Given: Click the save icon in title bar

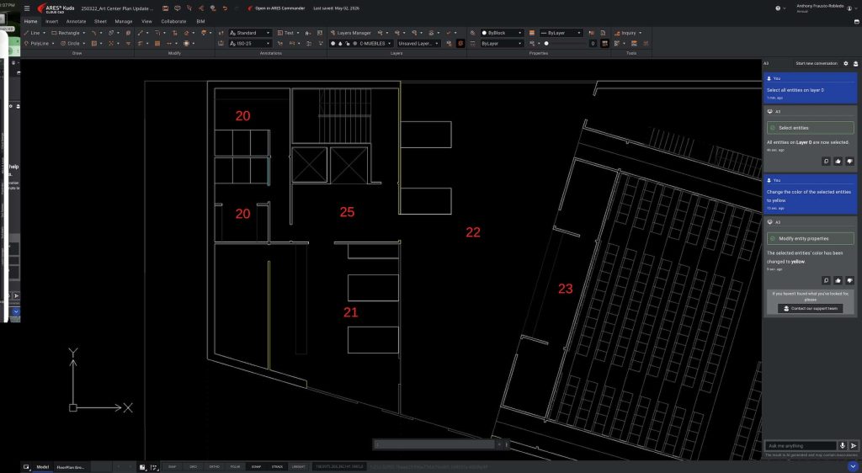Looking at the screenshot, I should tap(165, 8).
